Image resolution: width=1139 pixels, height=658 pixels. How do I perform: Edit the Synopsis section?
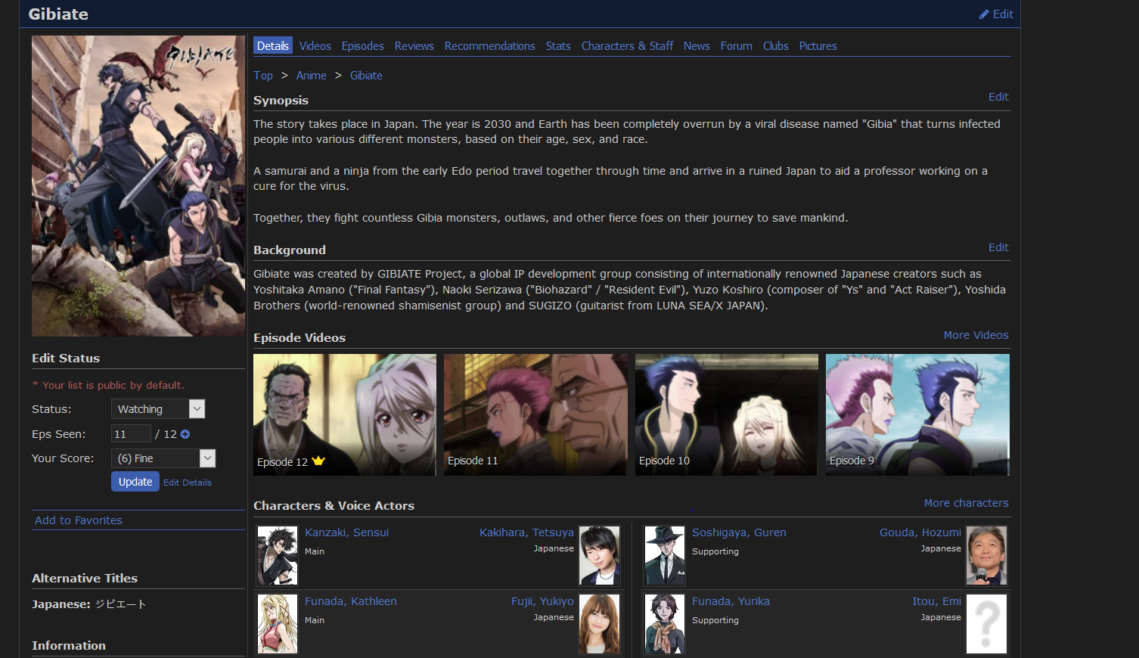click(x=998, y=97)
